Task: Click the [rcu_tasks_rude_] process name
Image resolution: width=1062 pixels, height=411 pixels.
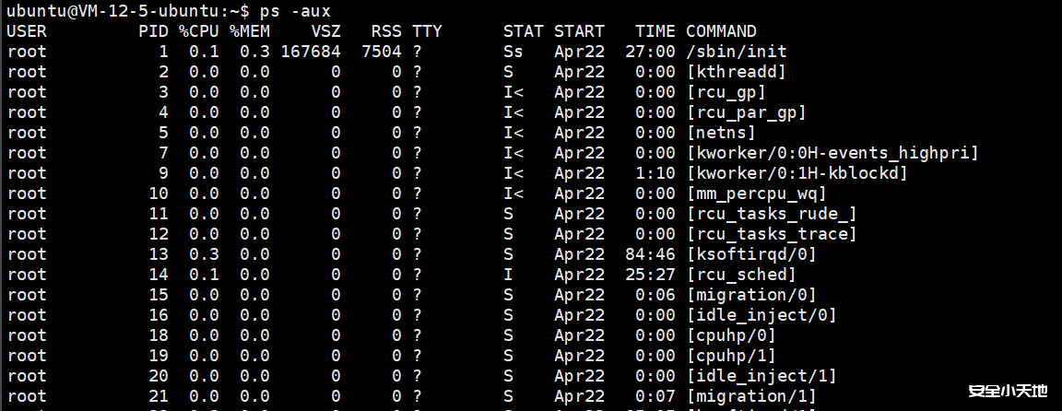Action: (x=773, y=214)
